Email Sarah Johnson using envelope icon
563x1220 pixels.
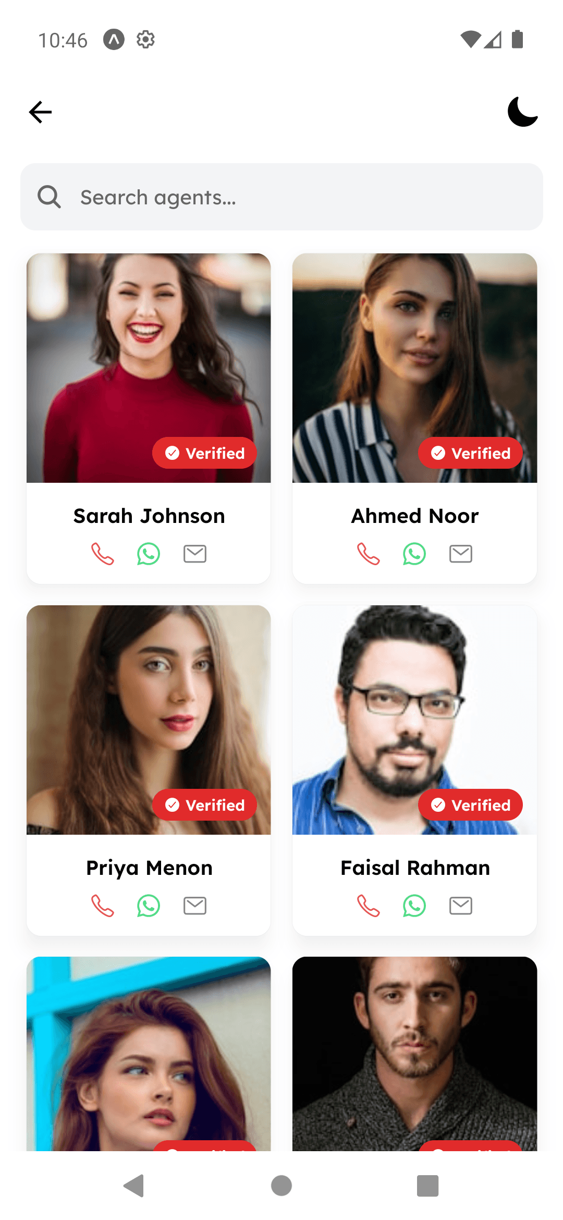195,554
